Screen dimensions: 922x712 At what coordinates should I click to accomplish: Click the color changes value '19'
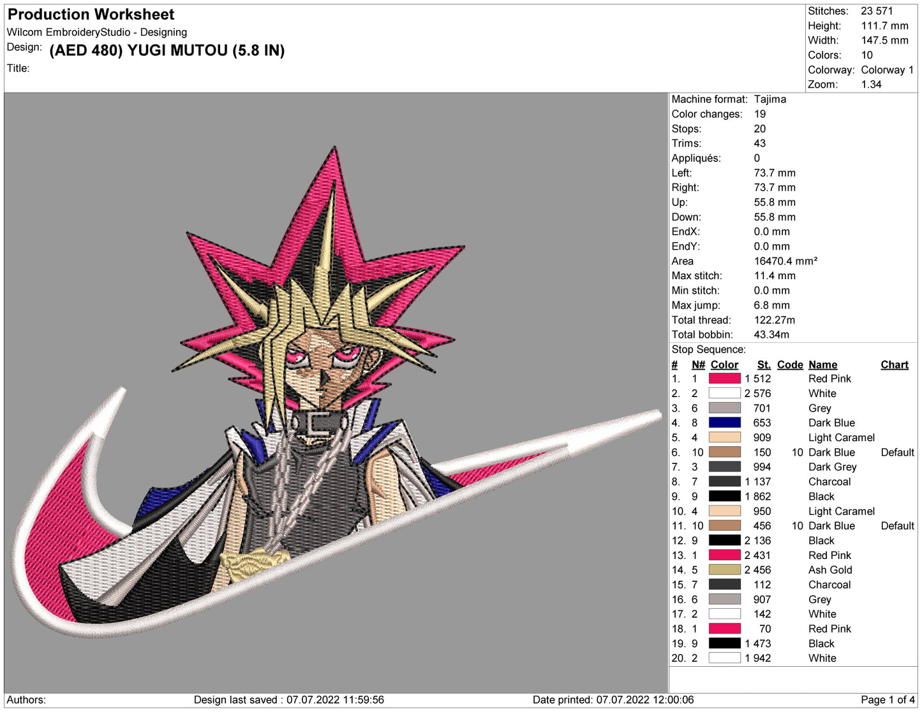pyautogui.click(x=759, y=113)
